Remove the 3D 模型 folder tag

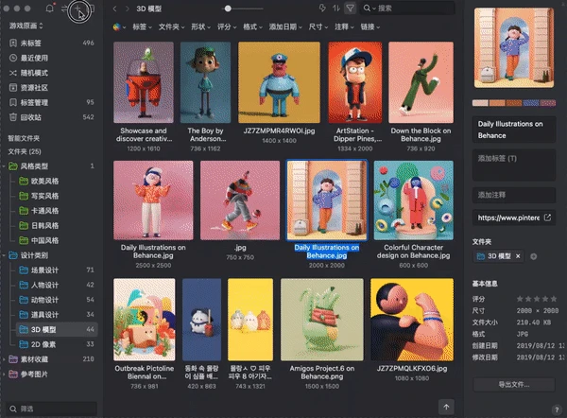pos(518,256)
